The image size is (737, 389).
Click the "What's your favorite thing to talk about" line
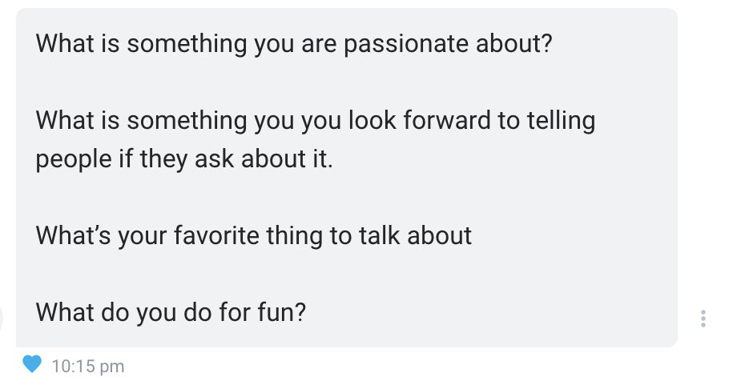(254, 235)
